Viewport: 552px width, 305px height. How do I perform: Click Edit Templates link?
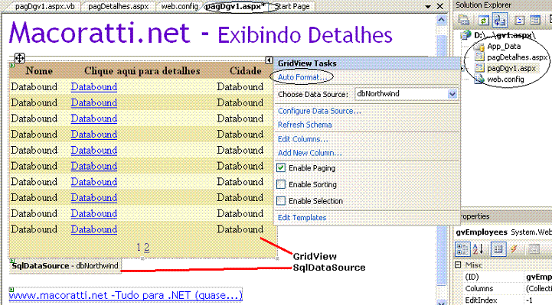[302, 218]
